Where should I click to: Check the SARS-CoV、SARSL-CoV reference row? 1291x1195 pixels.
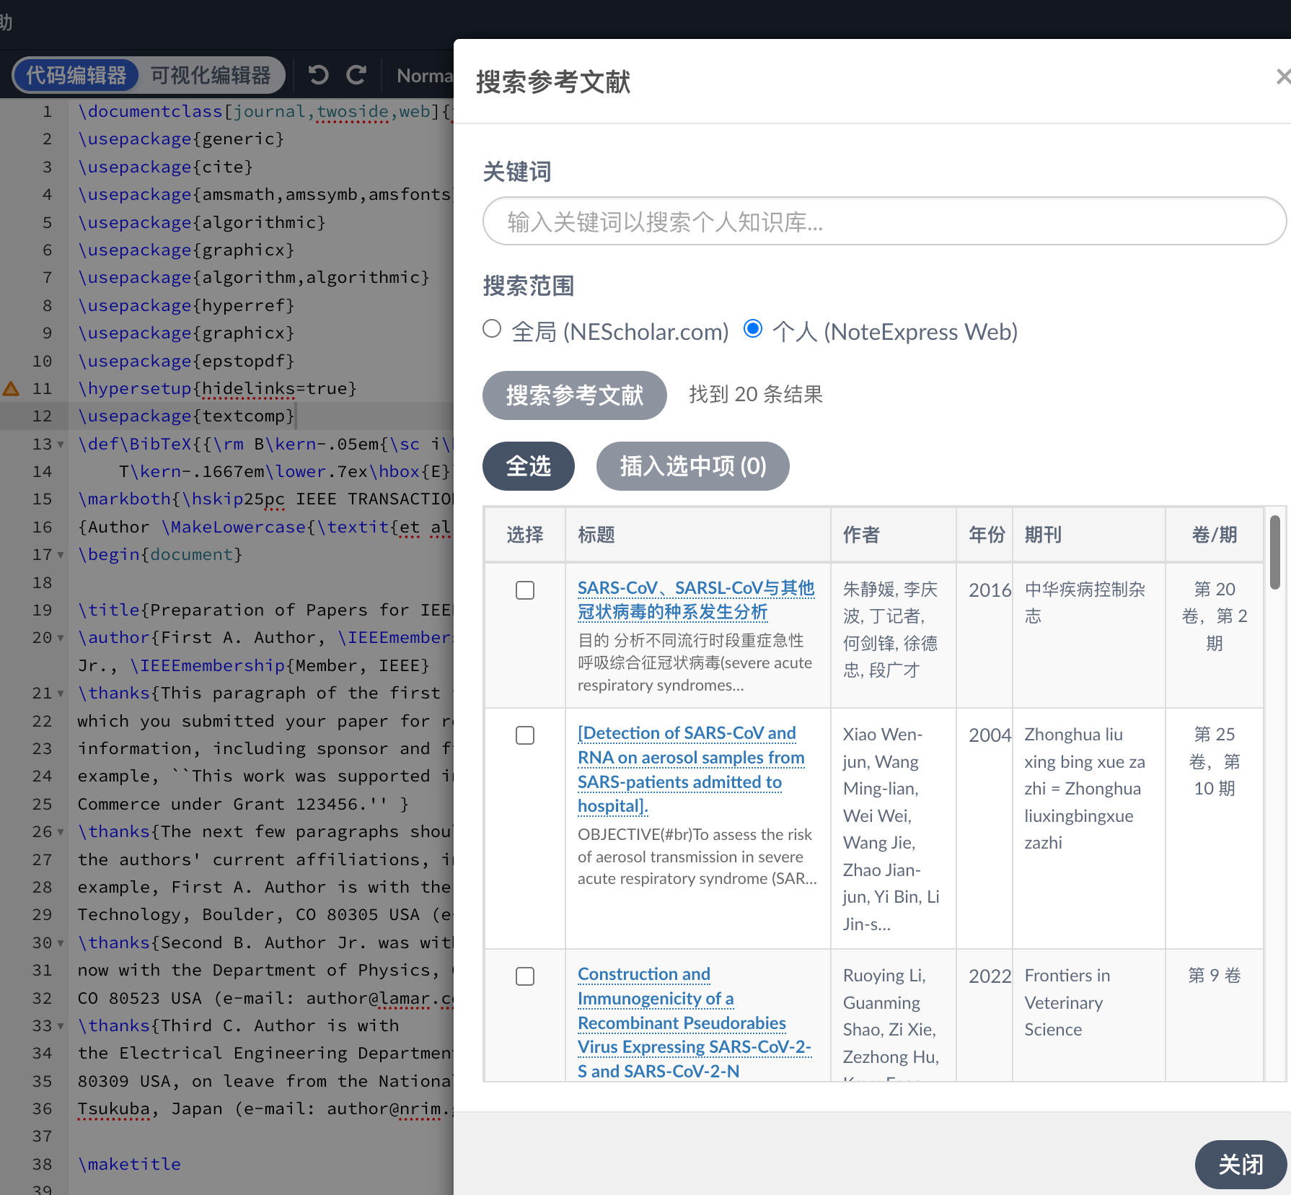[x=525, y=590]
